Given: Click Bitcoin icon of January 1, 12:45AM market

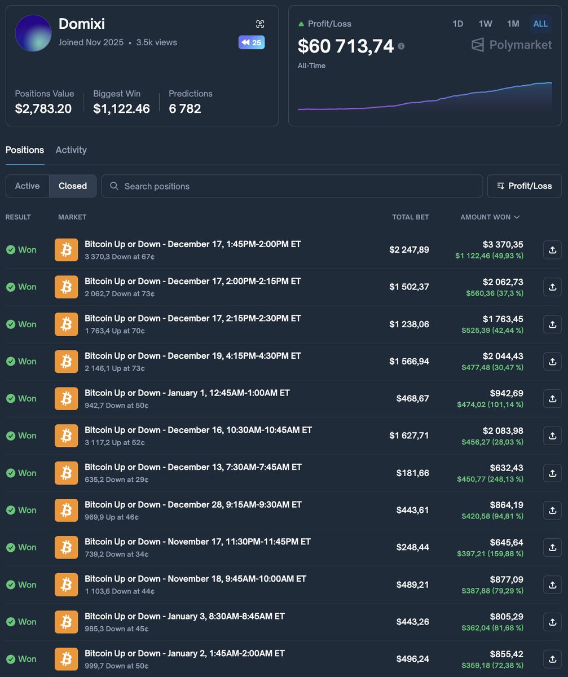Looking at the screenshot, I should click(67, 399).
